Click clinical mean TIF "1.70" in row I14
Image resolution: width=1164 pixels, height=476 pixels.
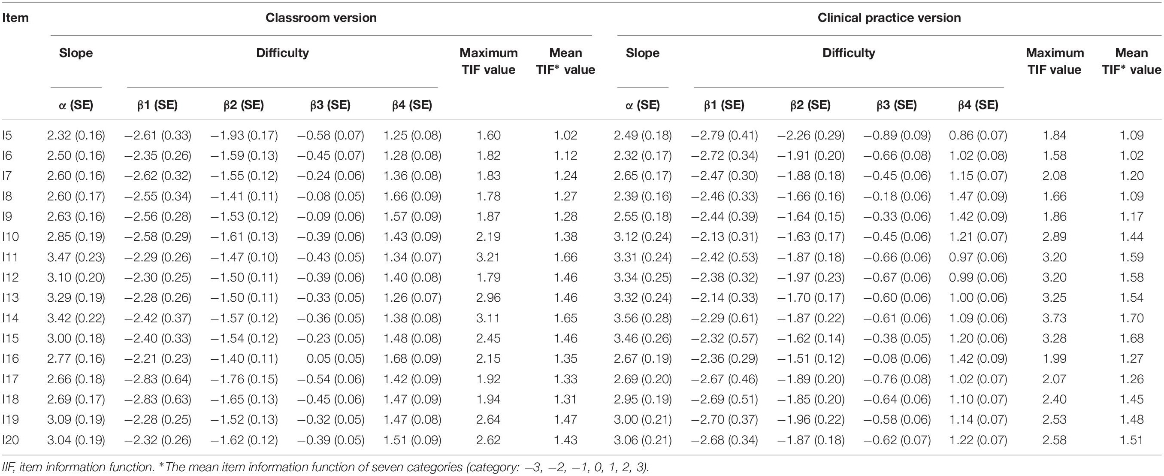click(x=1131, y=318)
